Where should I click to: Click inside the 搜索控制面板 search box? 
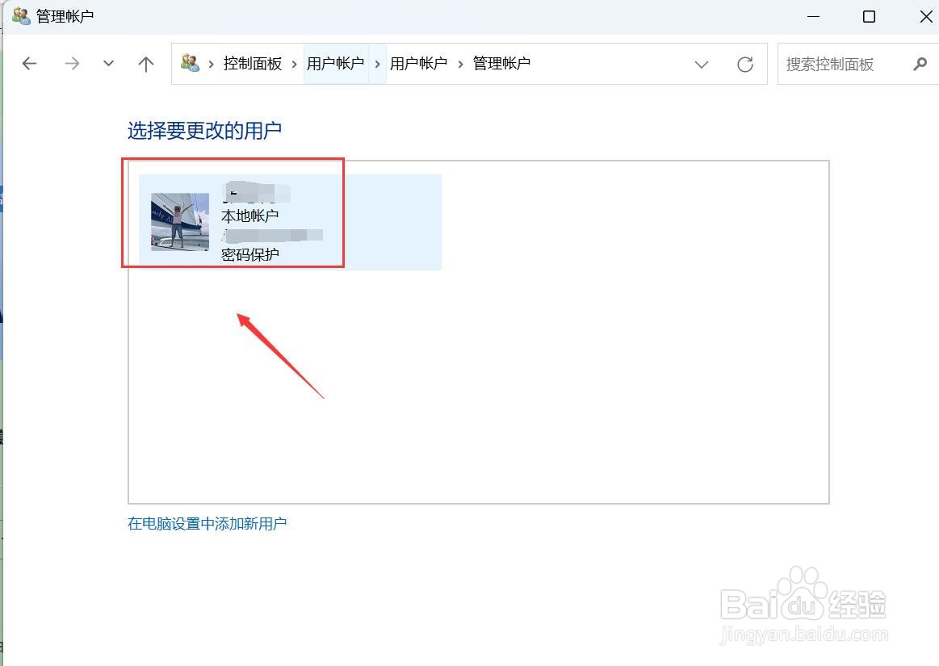pos(840,64)
